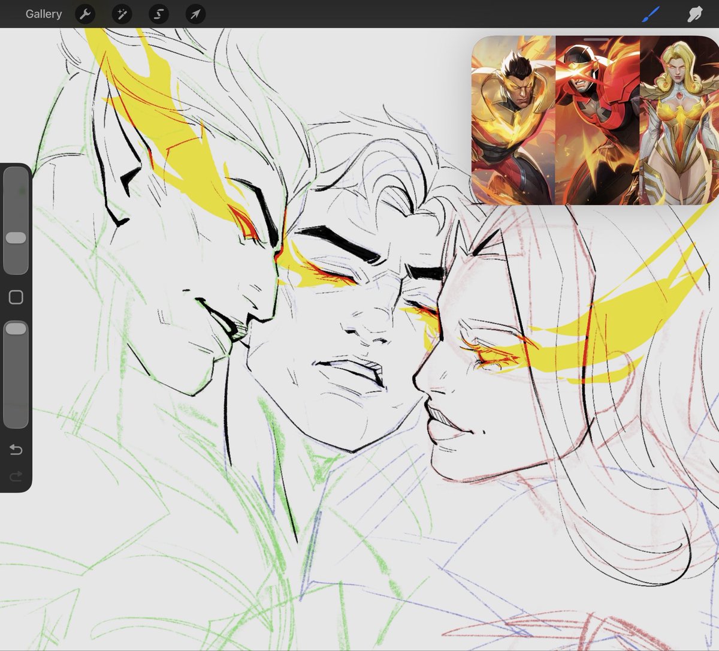
Task: Undo the last stroke
Action: click(x=16, y=450)
